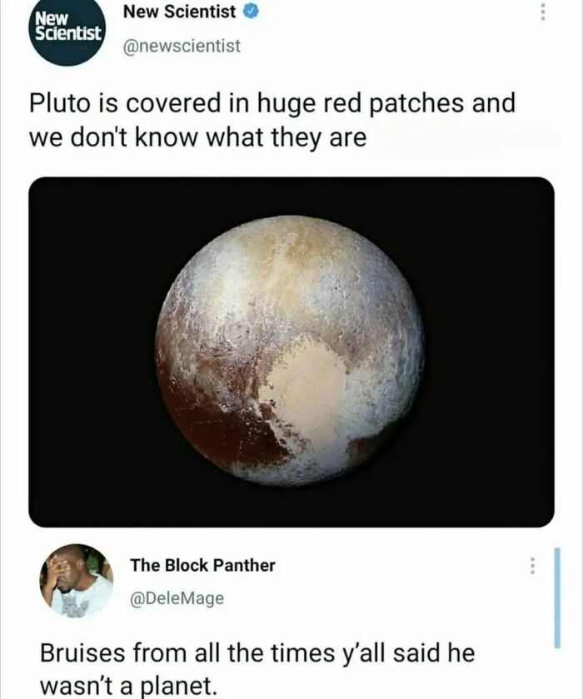The image size is (583, 699).
Task: Open more options on Block Panther reply
Action: (531, 566)
